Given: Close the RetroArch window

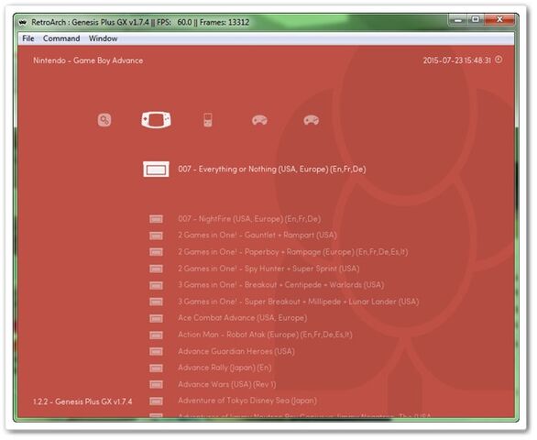Looking at the screenshot, I should coord(499,20).
